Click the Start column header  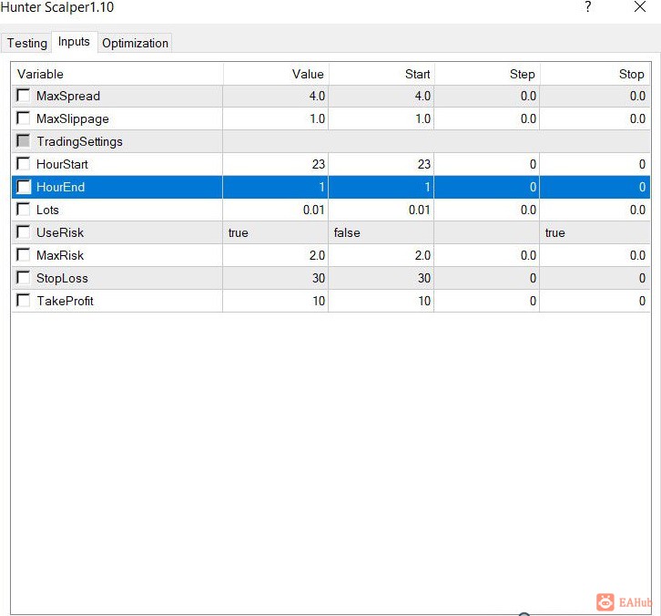pyautogui.click(x=381, y=74)
